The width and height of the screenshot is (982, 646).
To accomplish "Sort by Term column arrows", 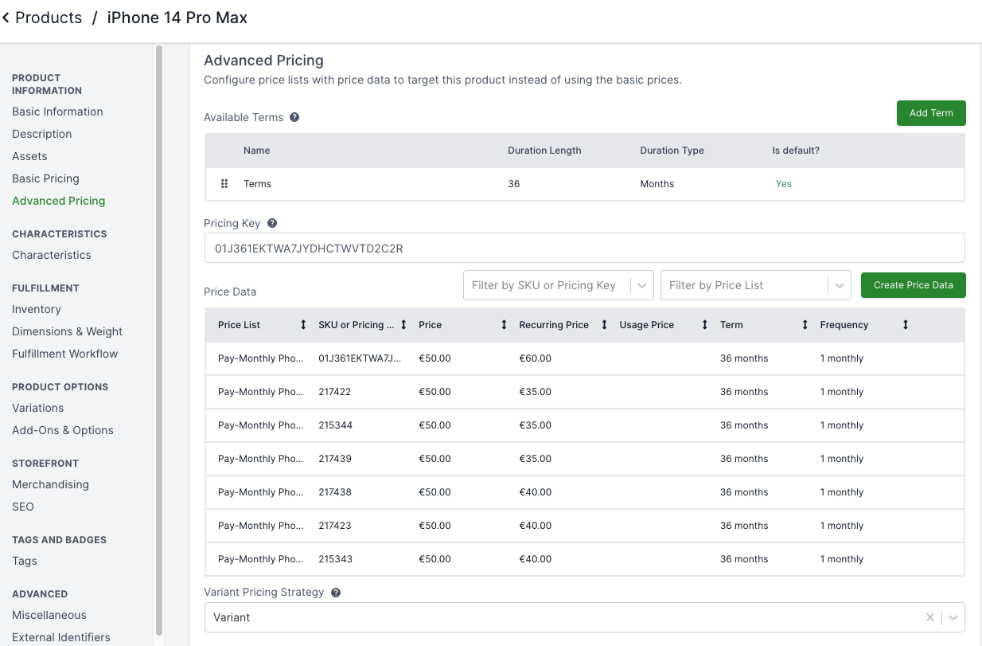I will [x=805, y=325].
